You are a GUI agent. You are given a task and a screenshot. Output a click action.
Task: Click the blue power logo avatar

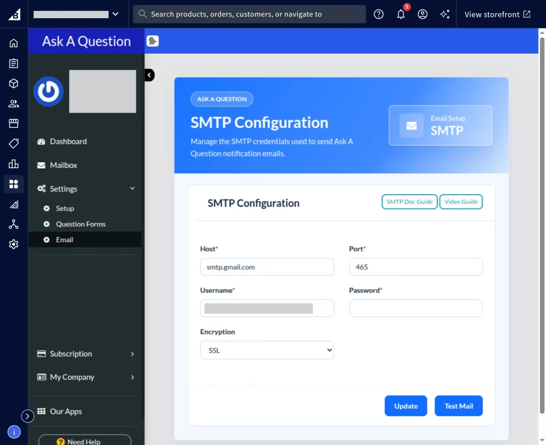coord(48,91)
